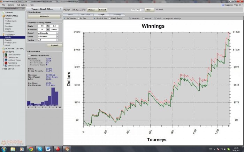The width and height of the screenshot is (244, 152).
Task: Toggle the Bonuses checkbox
Action: (x=143, y=18)
